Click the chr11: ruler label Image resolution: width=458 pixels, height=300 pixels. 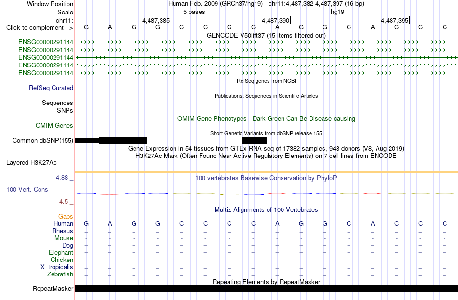(x=64, y=20)
